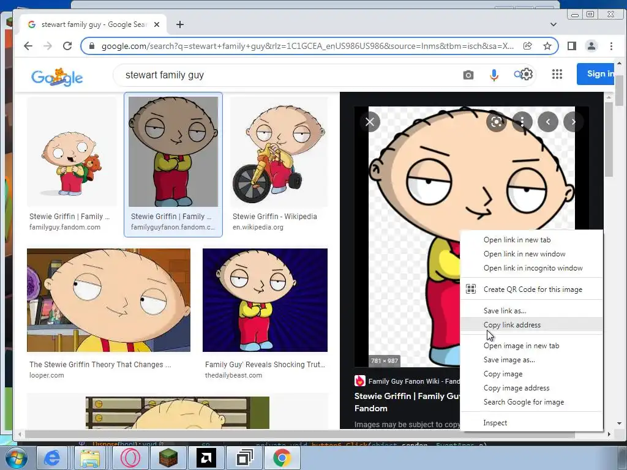627x470 pixels.
Task: Open the selected familyguyfanon Stewie thumbnail
Action: pos(173,152)
